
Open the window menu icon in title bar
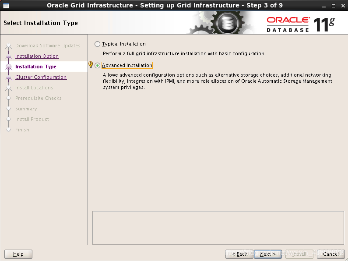click(6, 6)
